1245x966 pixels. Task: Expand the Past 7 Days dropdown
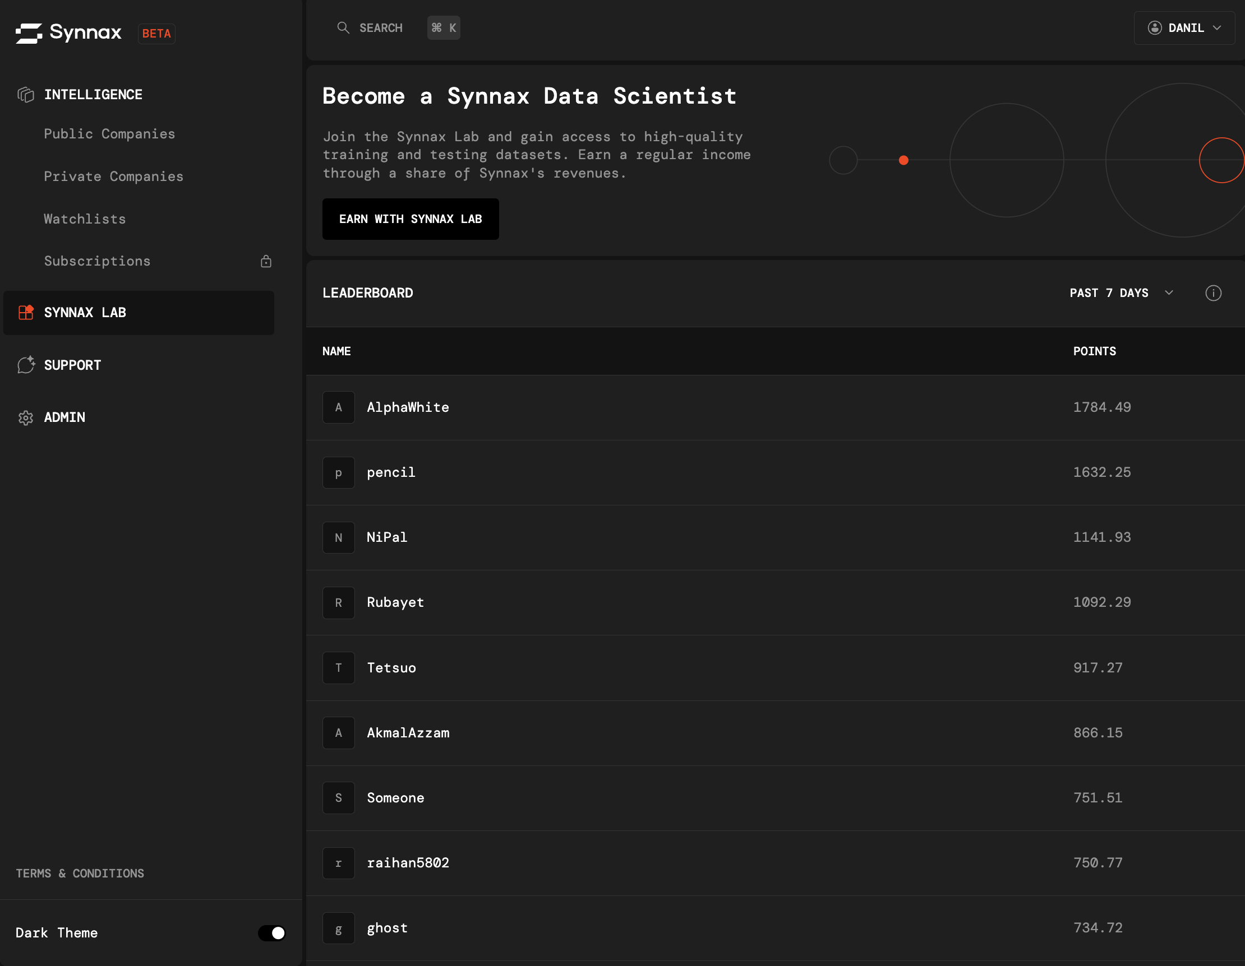1108,292
